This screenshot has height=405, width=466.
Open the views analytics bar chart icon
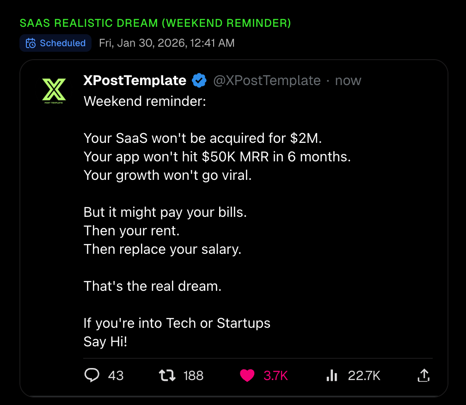(x=331, y=375)
